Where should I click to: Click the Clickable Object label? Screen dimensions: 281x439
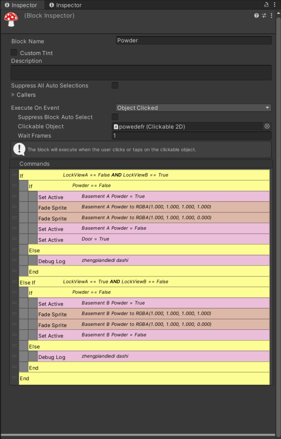pyautogui.click(x=41, y=126)
